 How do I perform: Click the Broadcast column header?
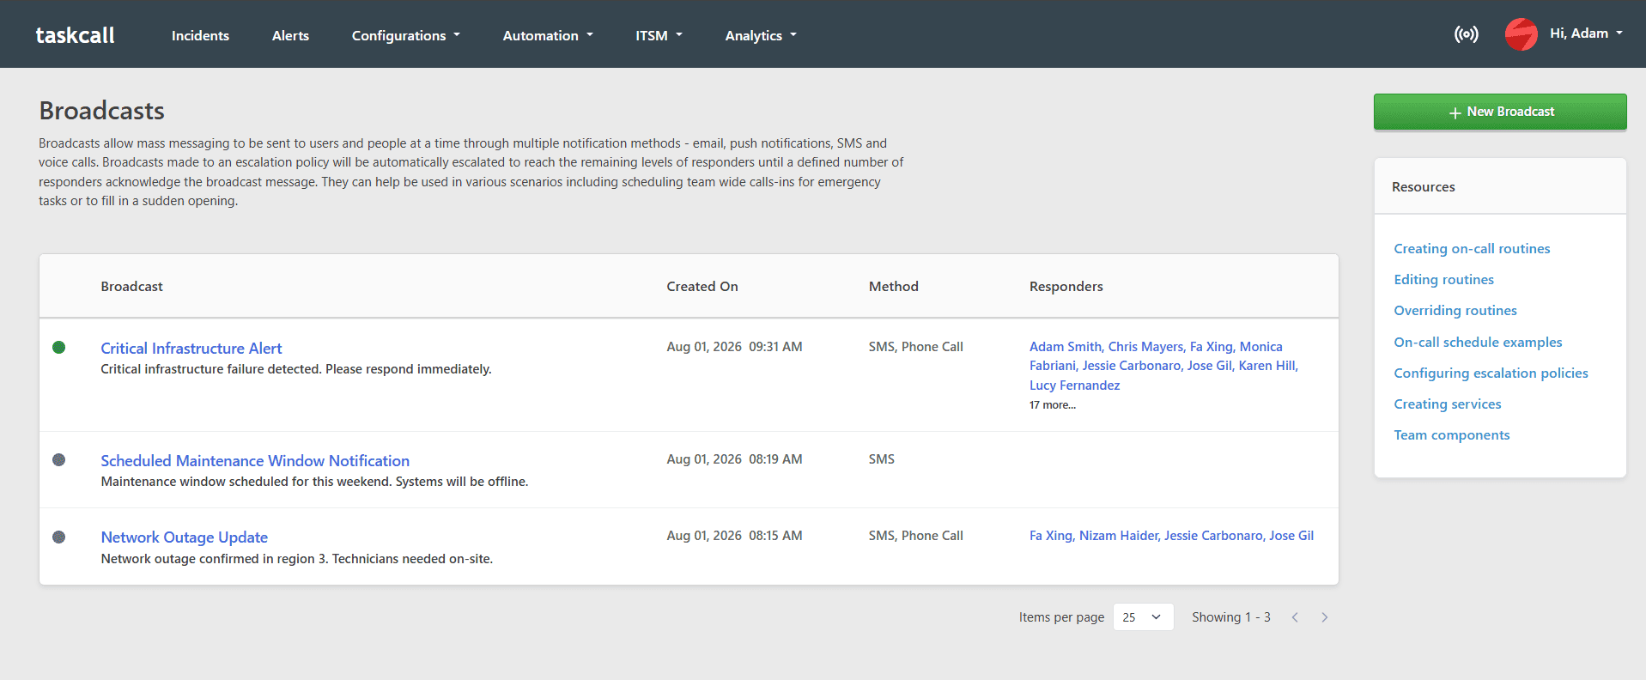coord(131,287)
